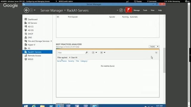Open the Windows Start button
Screen dimensions: 191x107
click(26, 106)
